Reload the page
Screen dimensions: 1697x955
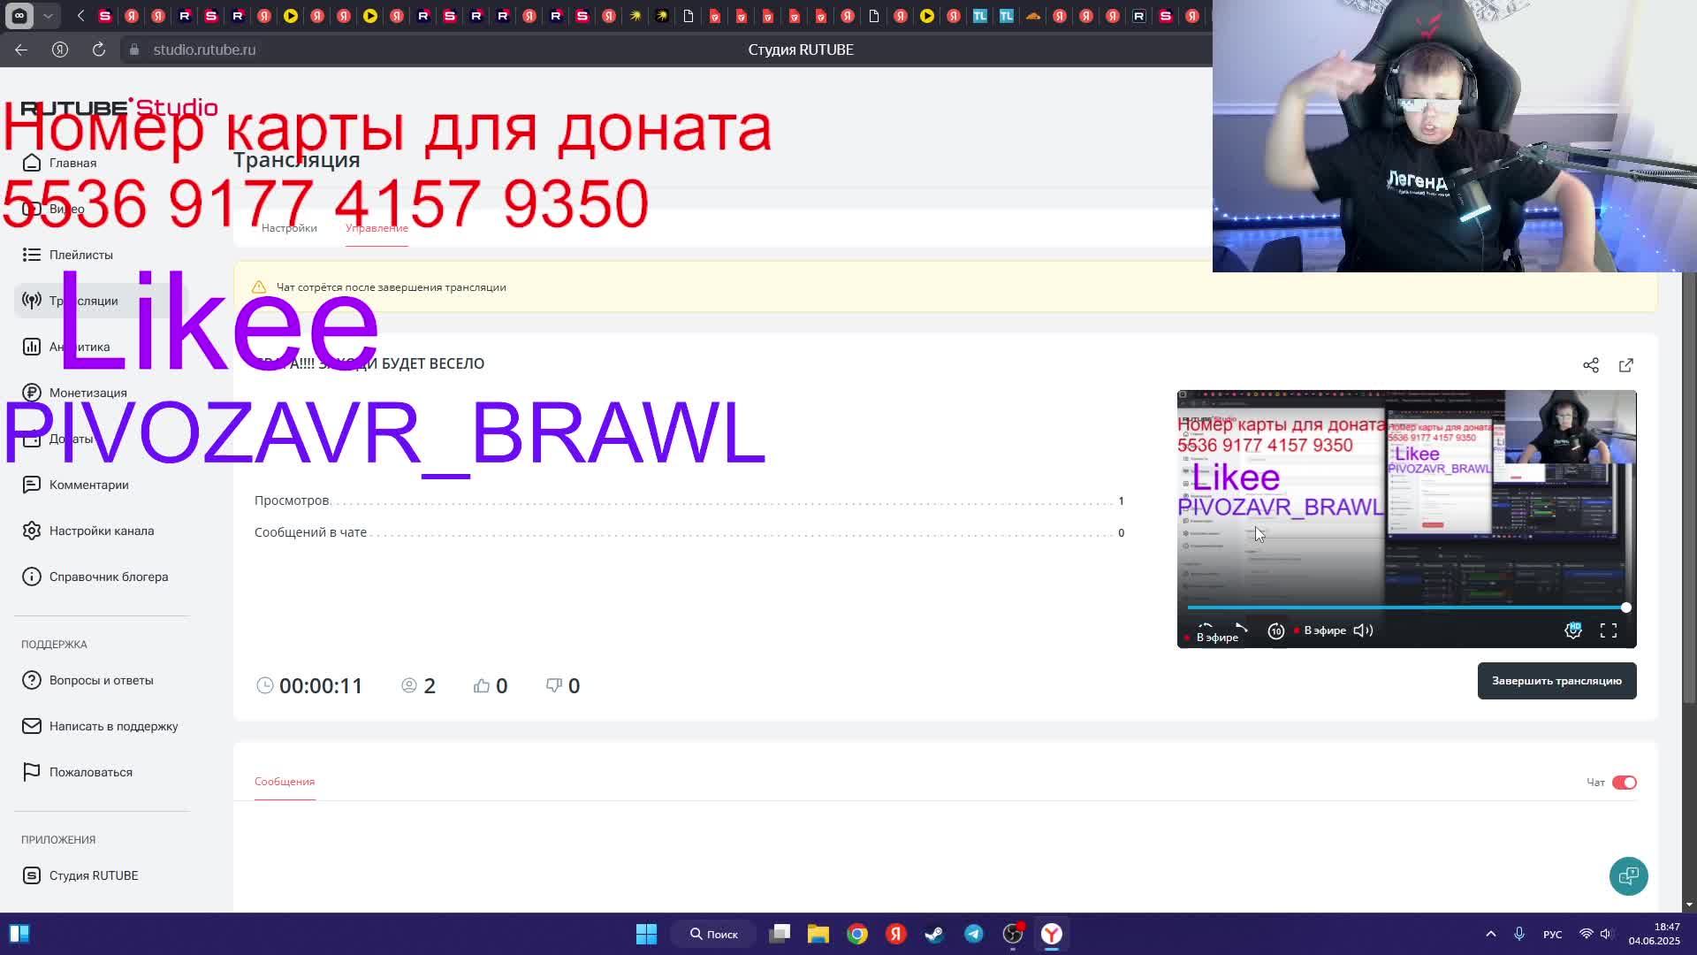tap(99, 50)
